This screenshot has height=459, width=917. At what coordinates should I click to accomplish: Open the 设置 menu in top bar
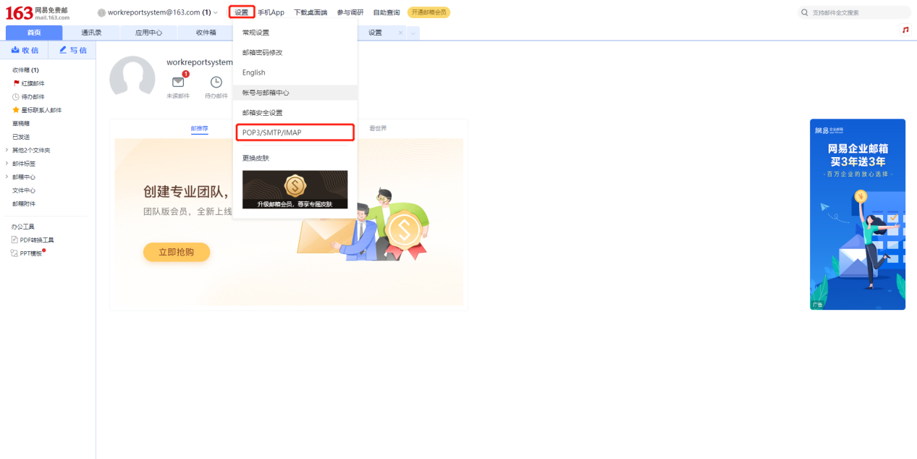click(242, 12)
